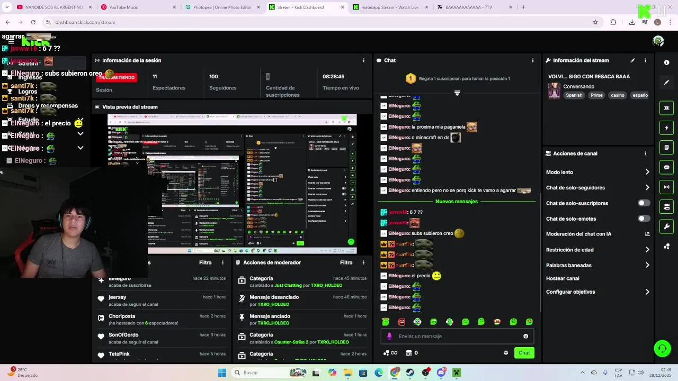Open the hamburger menu at top left
This screenshot has width=678, height=381.
11,41
